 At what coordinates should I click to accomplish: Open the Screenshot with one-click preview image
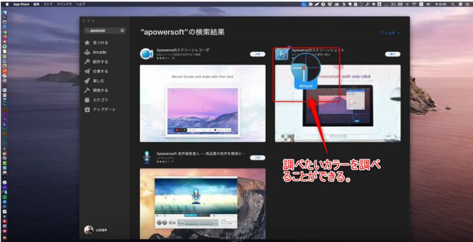(338, 104)
